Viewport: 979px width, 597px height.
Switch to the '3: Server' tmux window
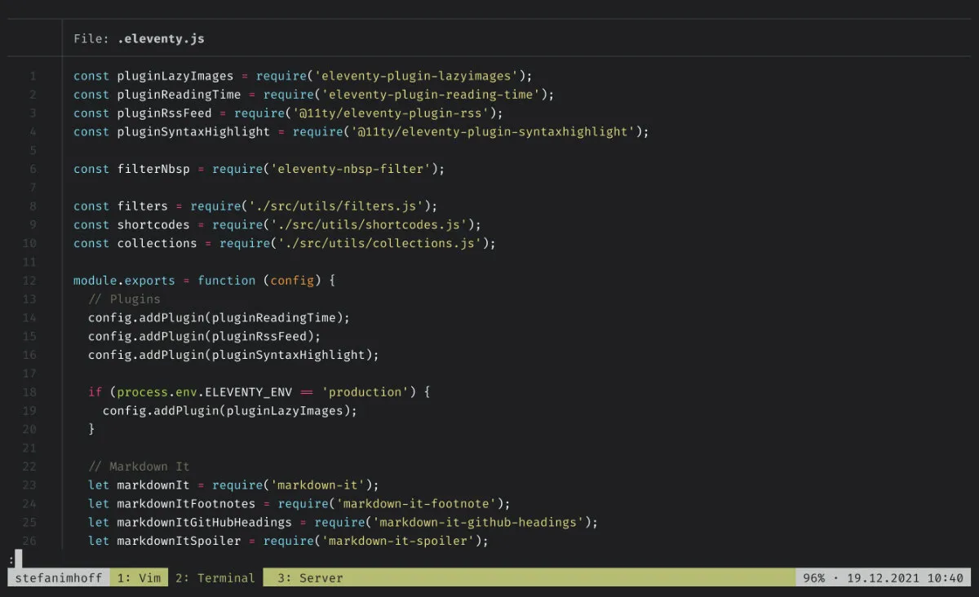[x=310, y=578]
